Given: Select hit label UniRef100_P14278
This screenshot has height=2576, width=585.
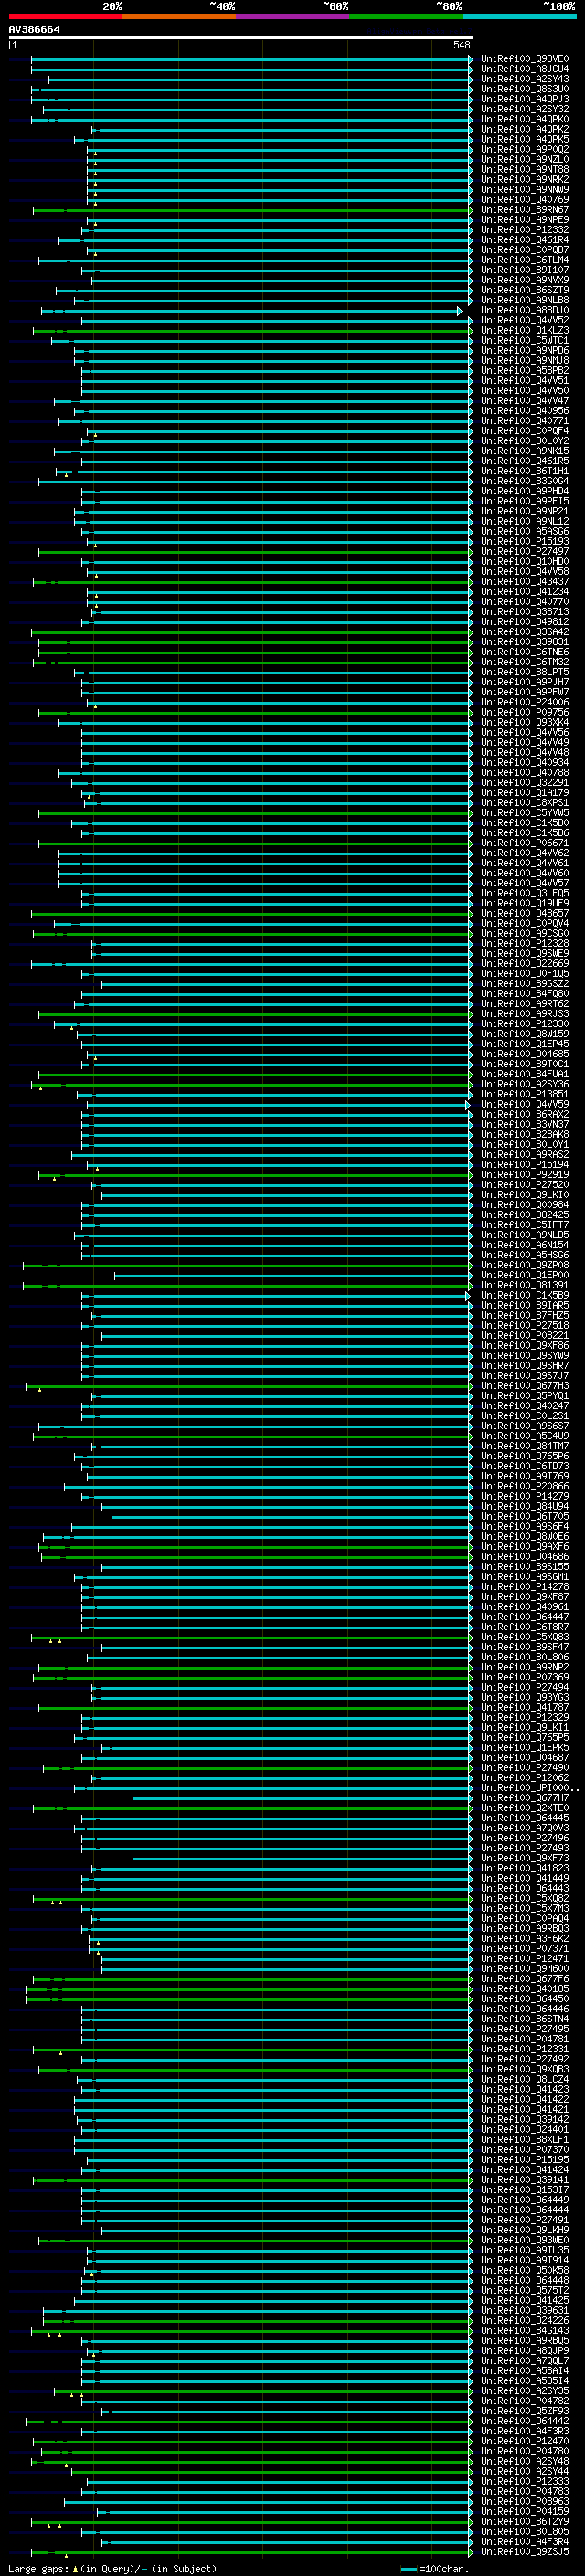Looking at the screenshot, I should 525,1587.
